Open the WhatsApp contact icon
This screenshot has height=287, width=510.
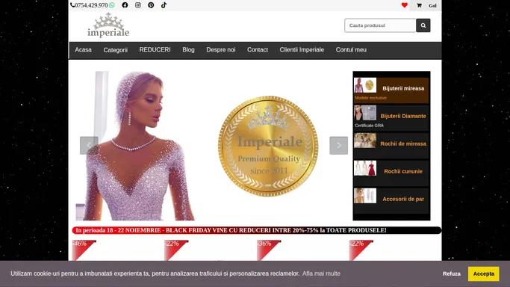pos(112,5)
